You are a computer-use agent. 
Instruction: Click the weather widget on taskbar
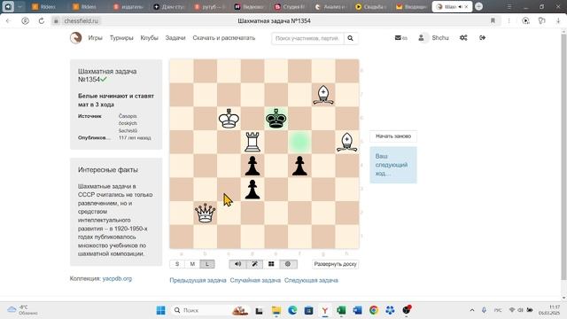pyautogui.click(x=22, y=310)
